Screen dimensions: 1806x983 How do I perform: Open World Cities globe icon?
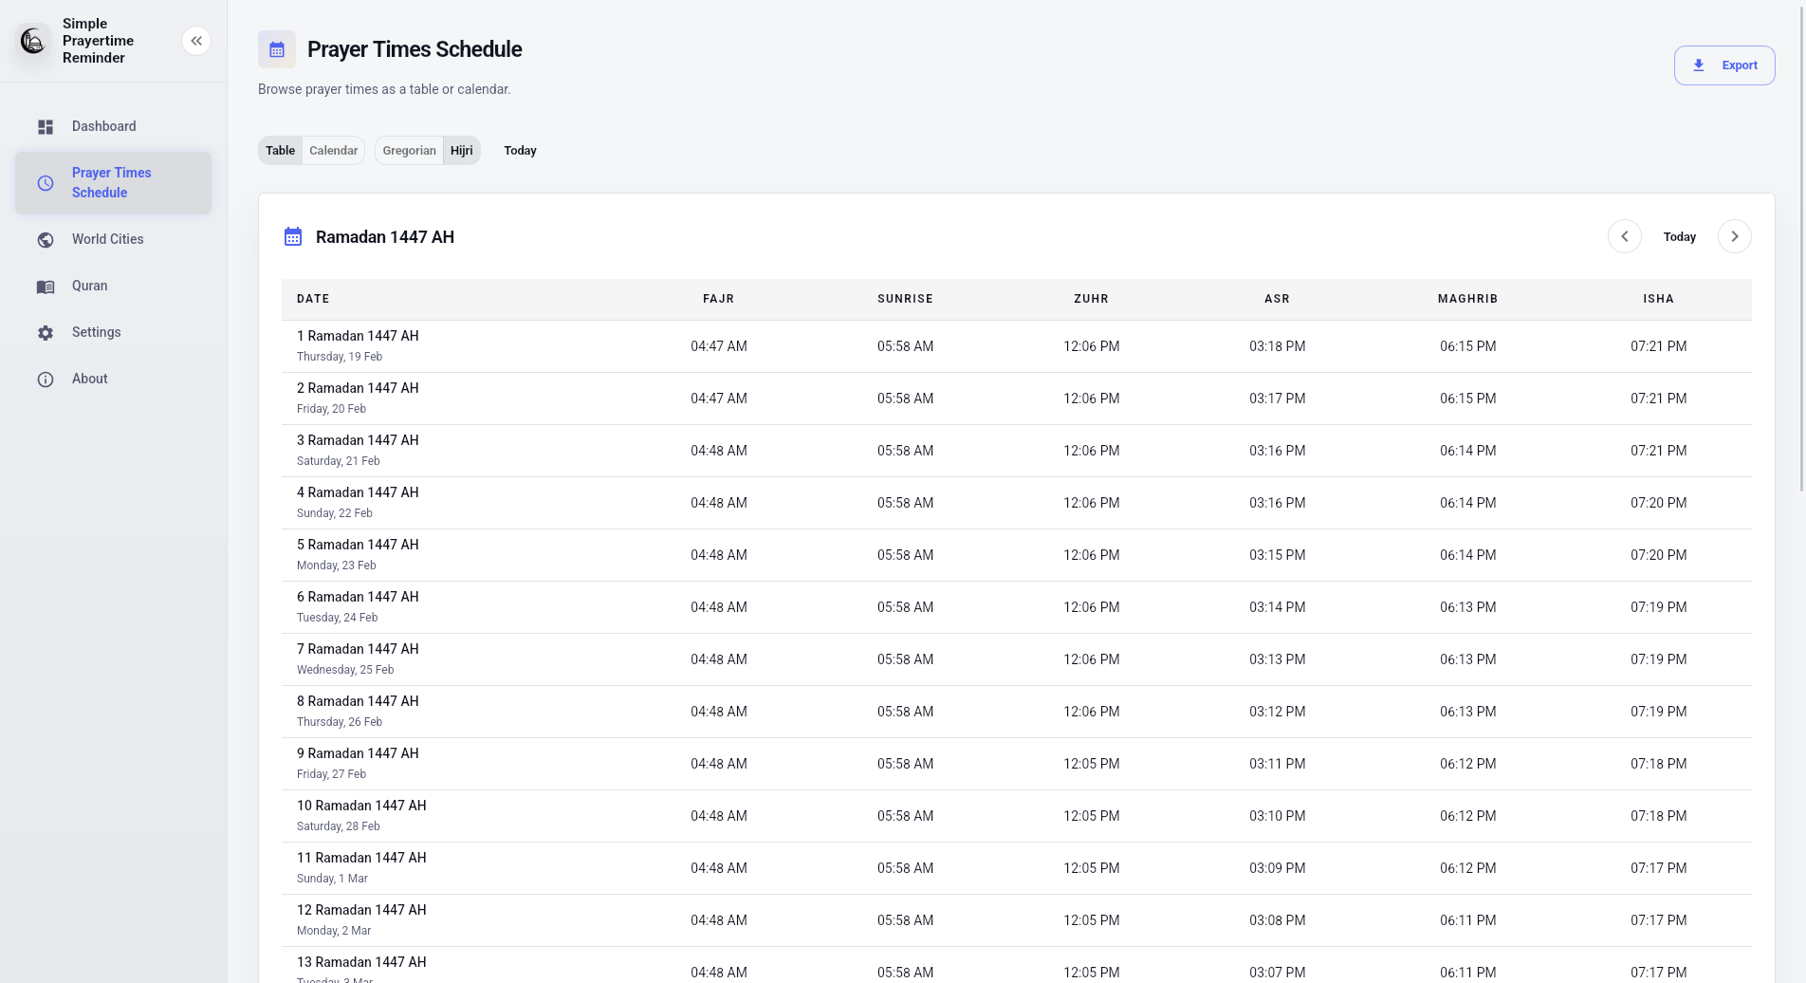tap(46, 240)
